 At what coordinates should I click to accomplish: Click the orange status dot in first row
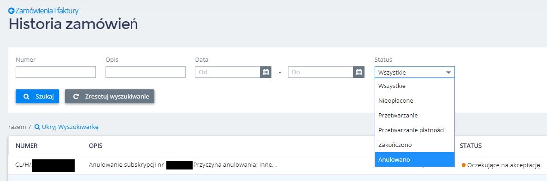[464, 165]
